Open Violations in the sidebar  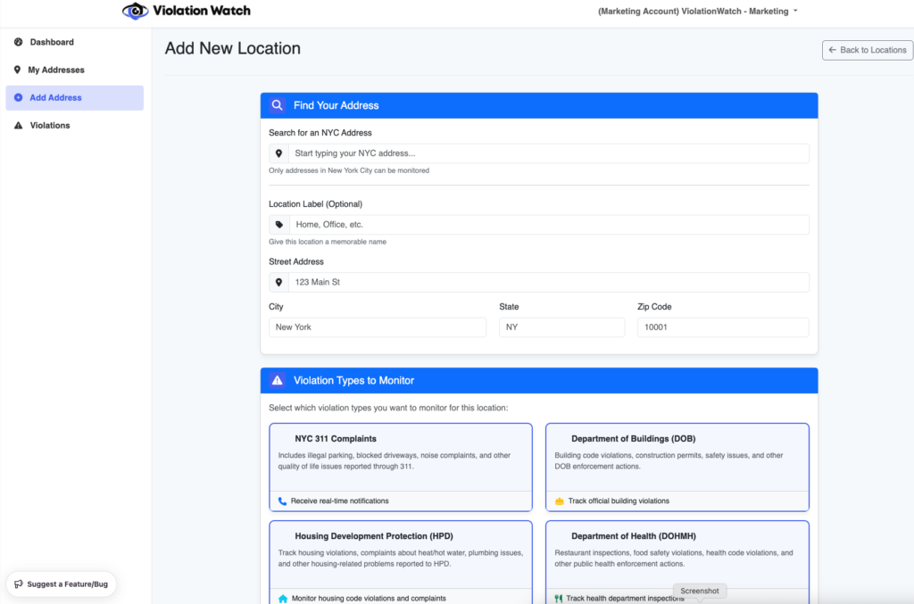[x=50, y=126]
